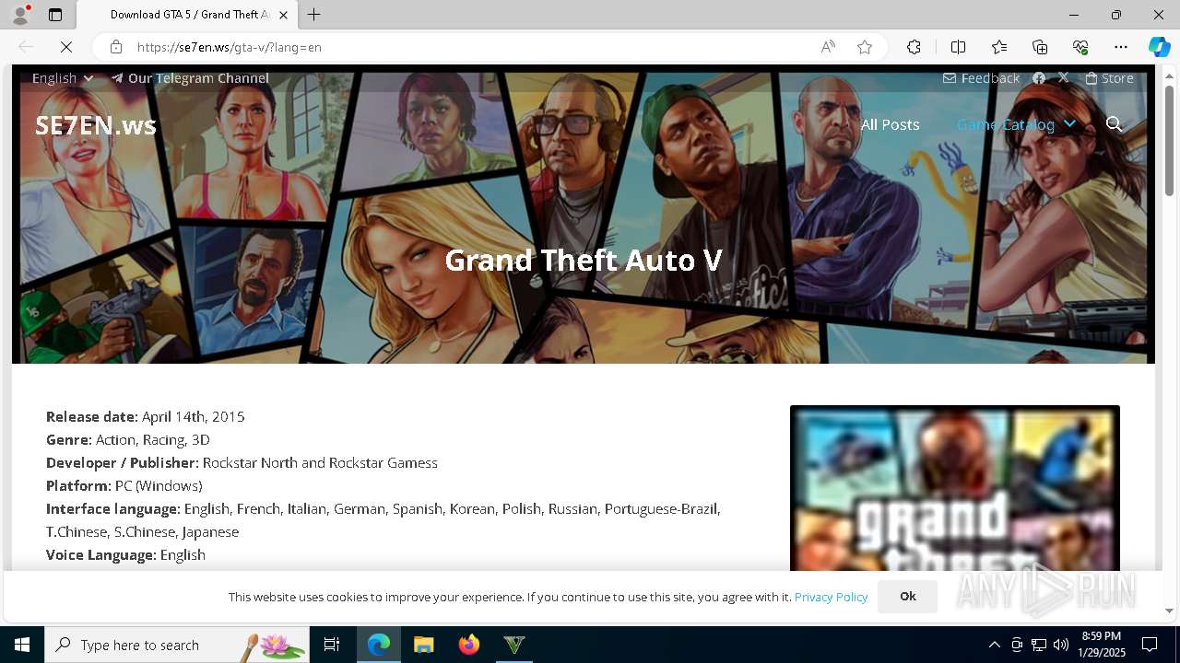View site information lock icon

(116, 47)
